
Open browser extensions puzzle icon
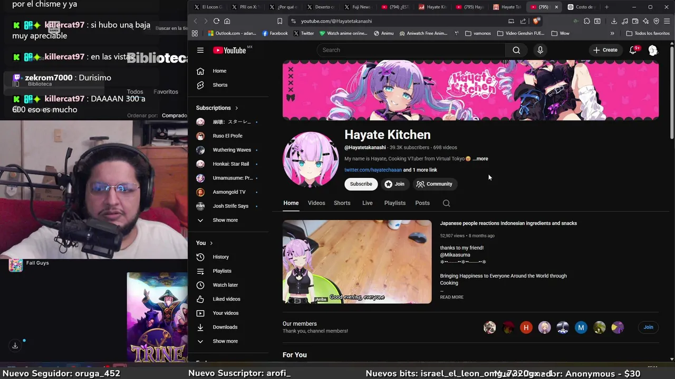pos(586,21)
